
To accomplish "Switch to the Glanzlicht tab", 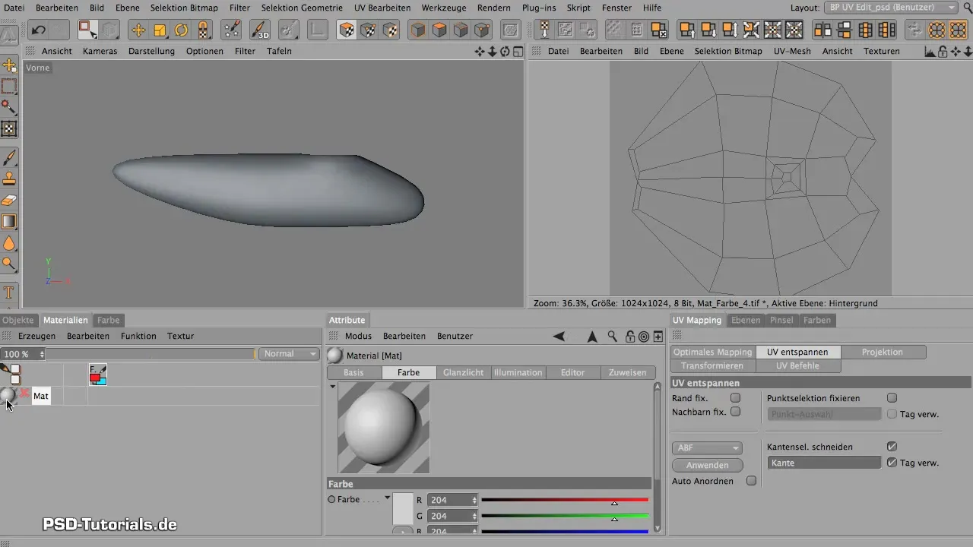I will pyautogui.click(x=463, y=373).
